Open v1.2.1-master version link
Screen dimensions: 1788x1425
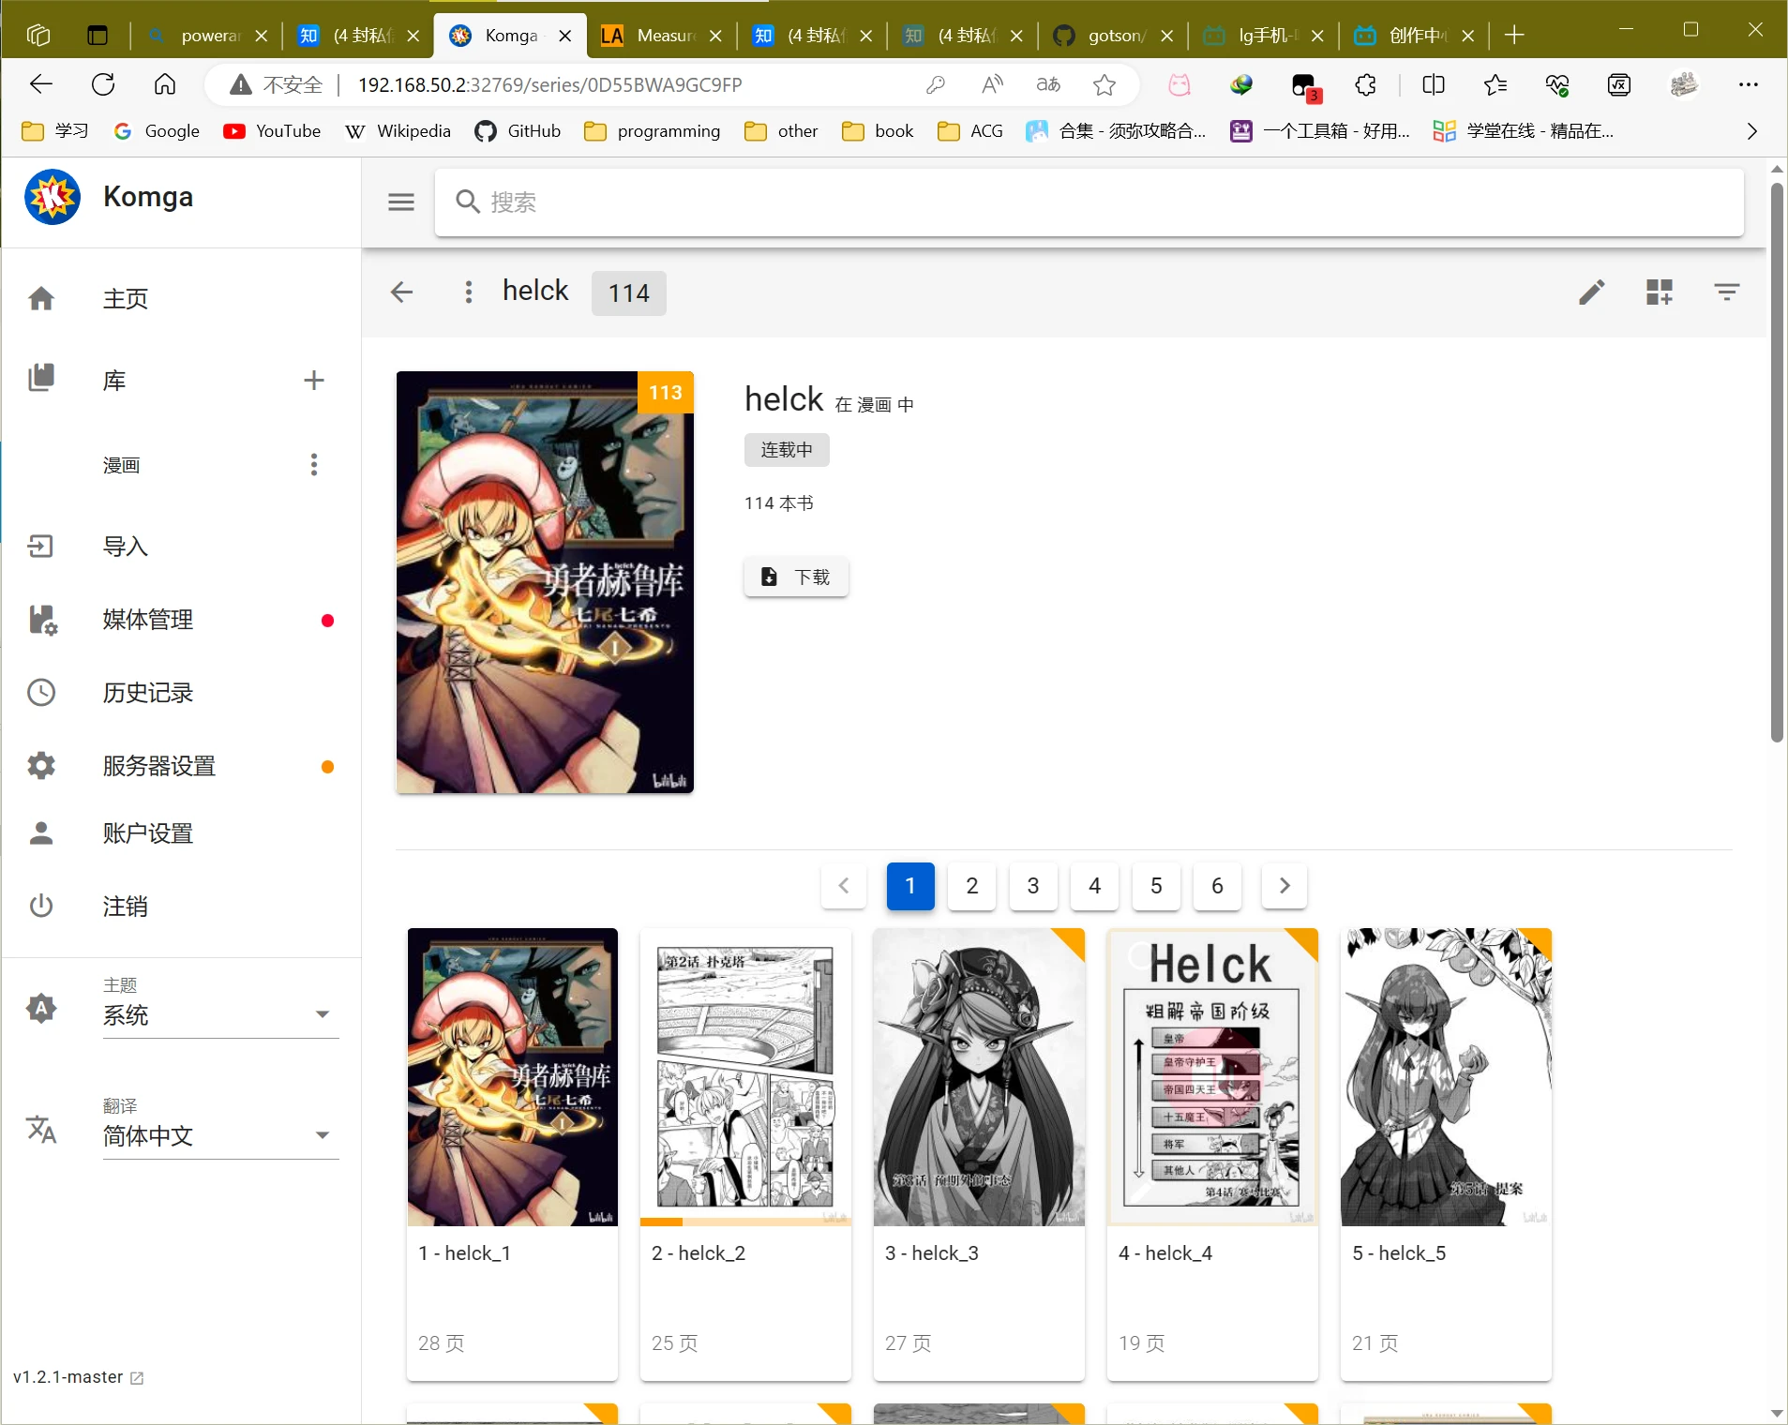pyautogui.click(x=78, y=1377)
